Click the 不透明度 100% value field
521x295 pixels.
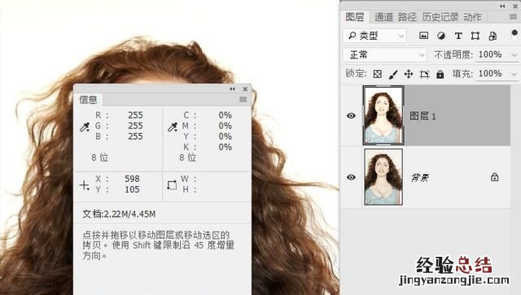click(490, 54)
